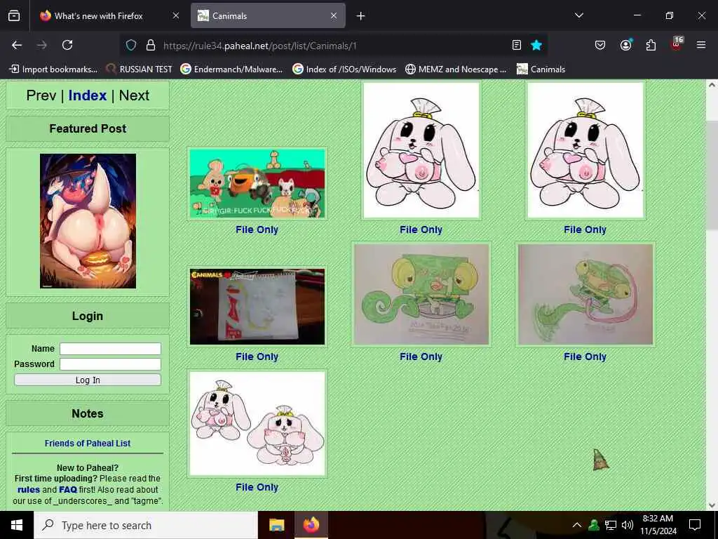The image size is (718, 539).
Task: Reload the current page
Action: point(67,45)
